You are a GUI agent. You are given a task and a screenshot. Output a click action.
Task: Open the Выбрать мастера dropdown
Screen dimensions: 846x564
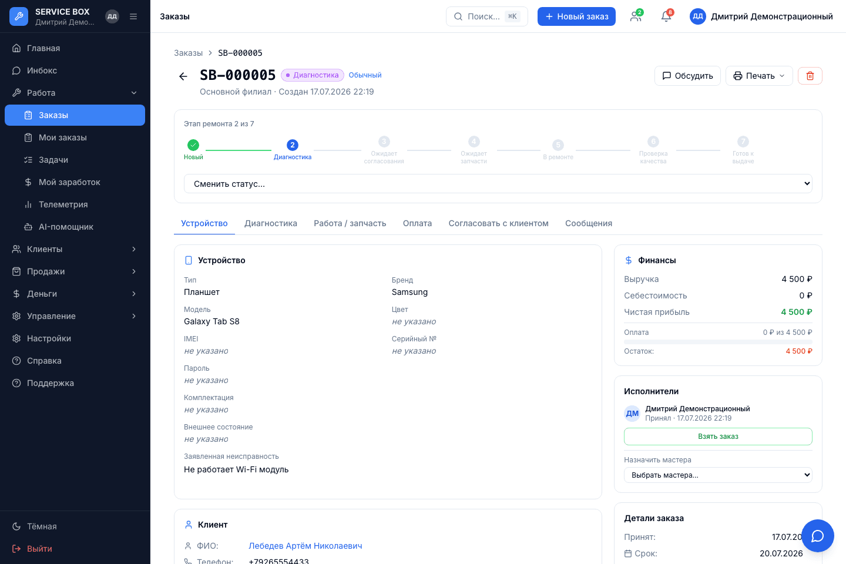(x=718, y=475)
